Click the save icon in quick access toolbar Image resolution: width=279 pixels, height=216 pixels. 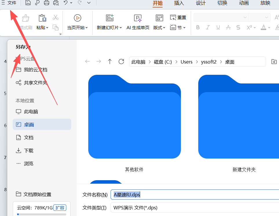point(28,3)
